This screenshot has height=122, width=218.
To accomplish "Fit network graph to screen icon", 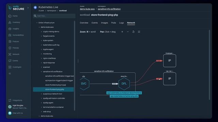I will click(139, 32).
